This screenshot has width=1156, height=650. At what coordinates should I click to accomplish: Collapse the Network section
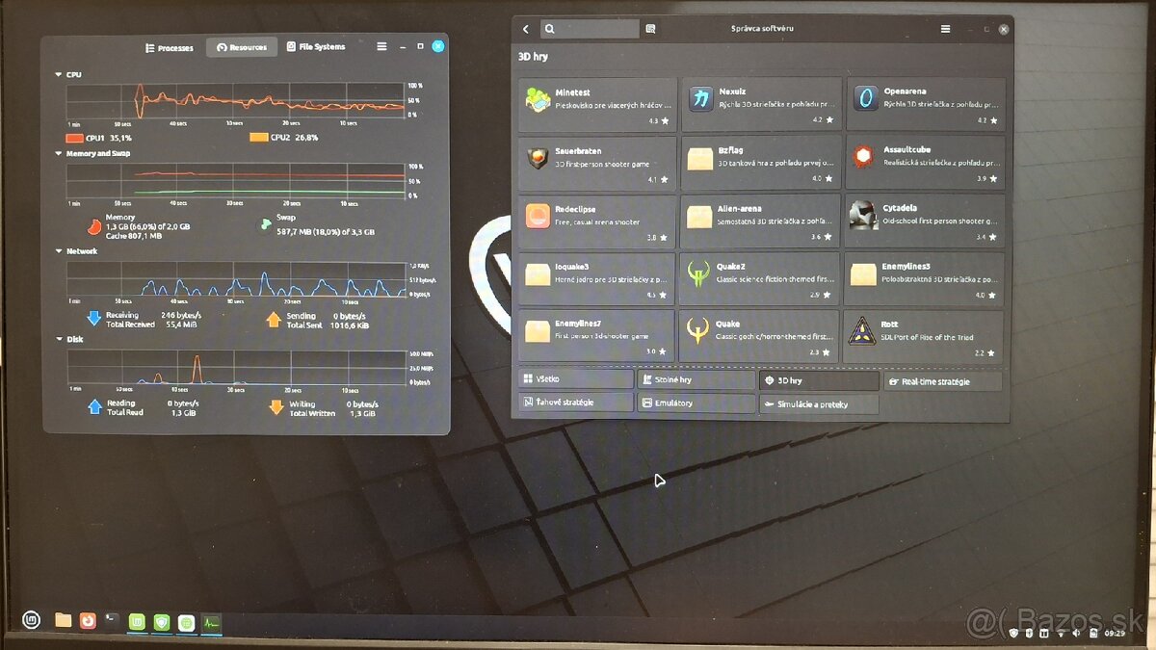tap(59, 251)
